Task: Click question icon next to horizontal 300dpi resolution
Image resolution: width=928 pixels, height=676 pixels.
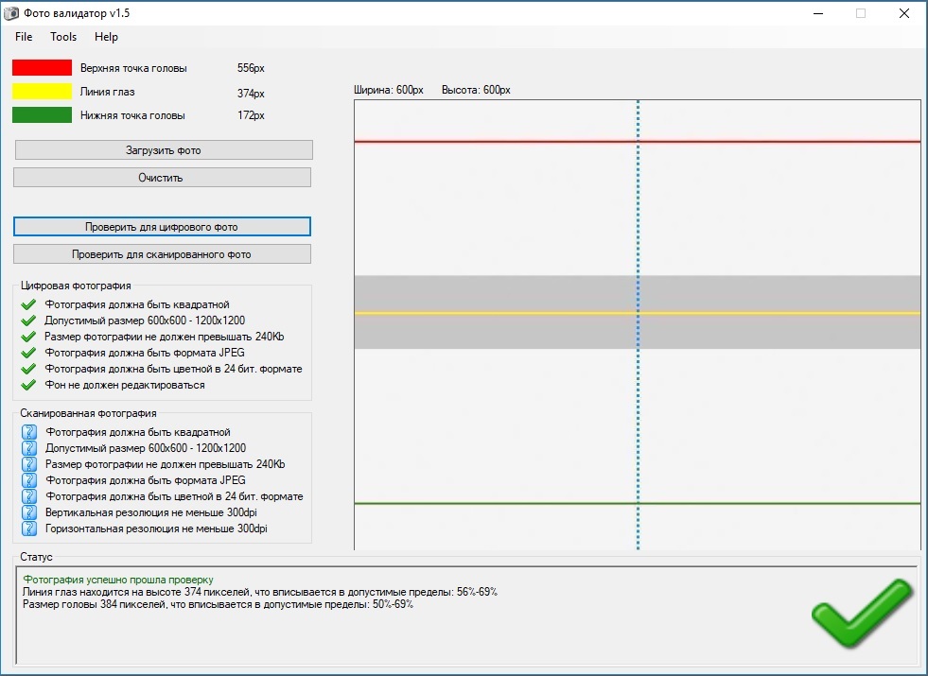Action: point(29,529)
